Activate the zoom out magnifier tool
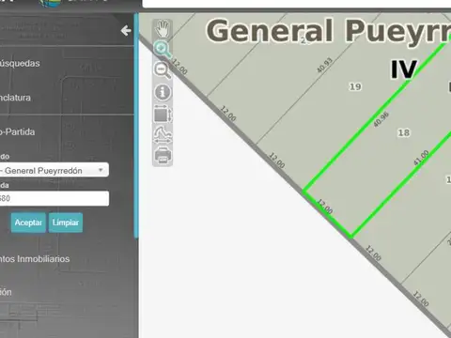 pyautogui.click(x=163, y=69)
